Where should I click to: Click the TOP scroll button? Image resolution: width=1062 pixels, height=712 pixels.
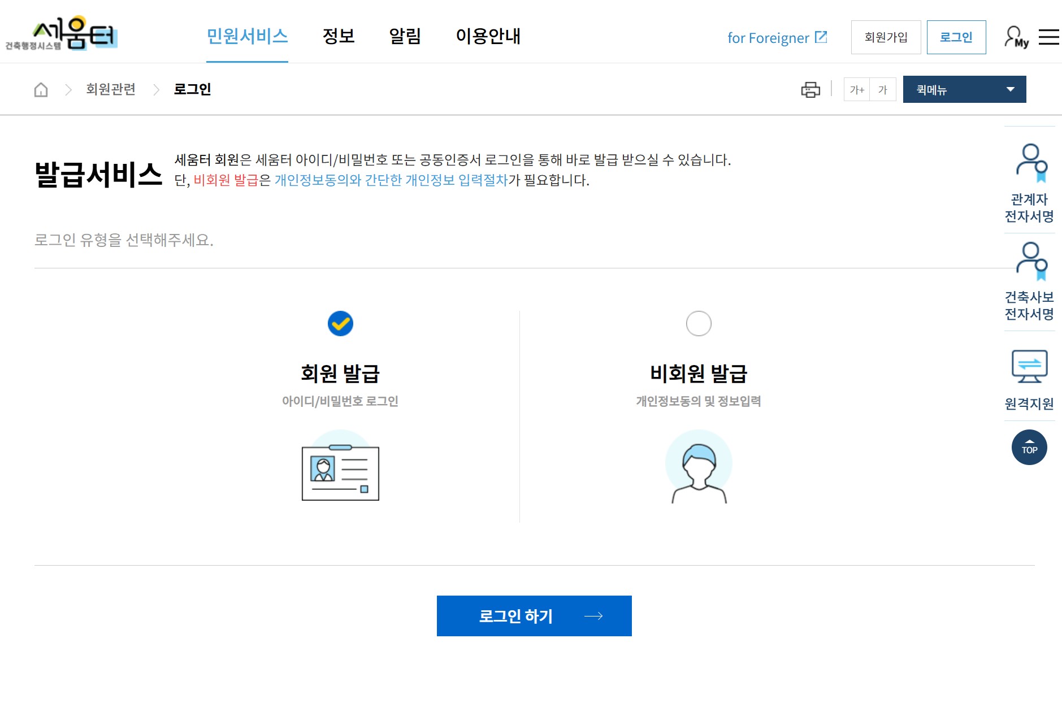click(x=1029, y=448)
